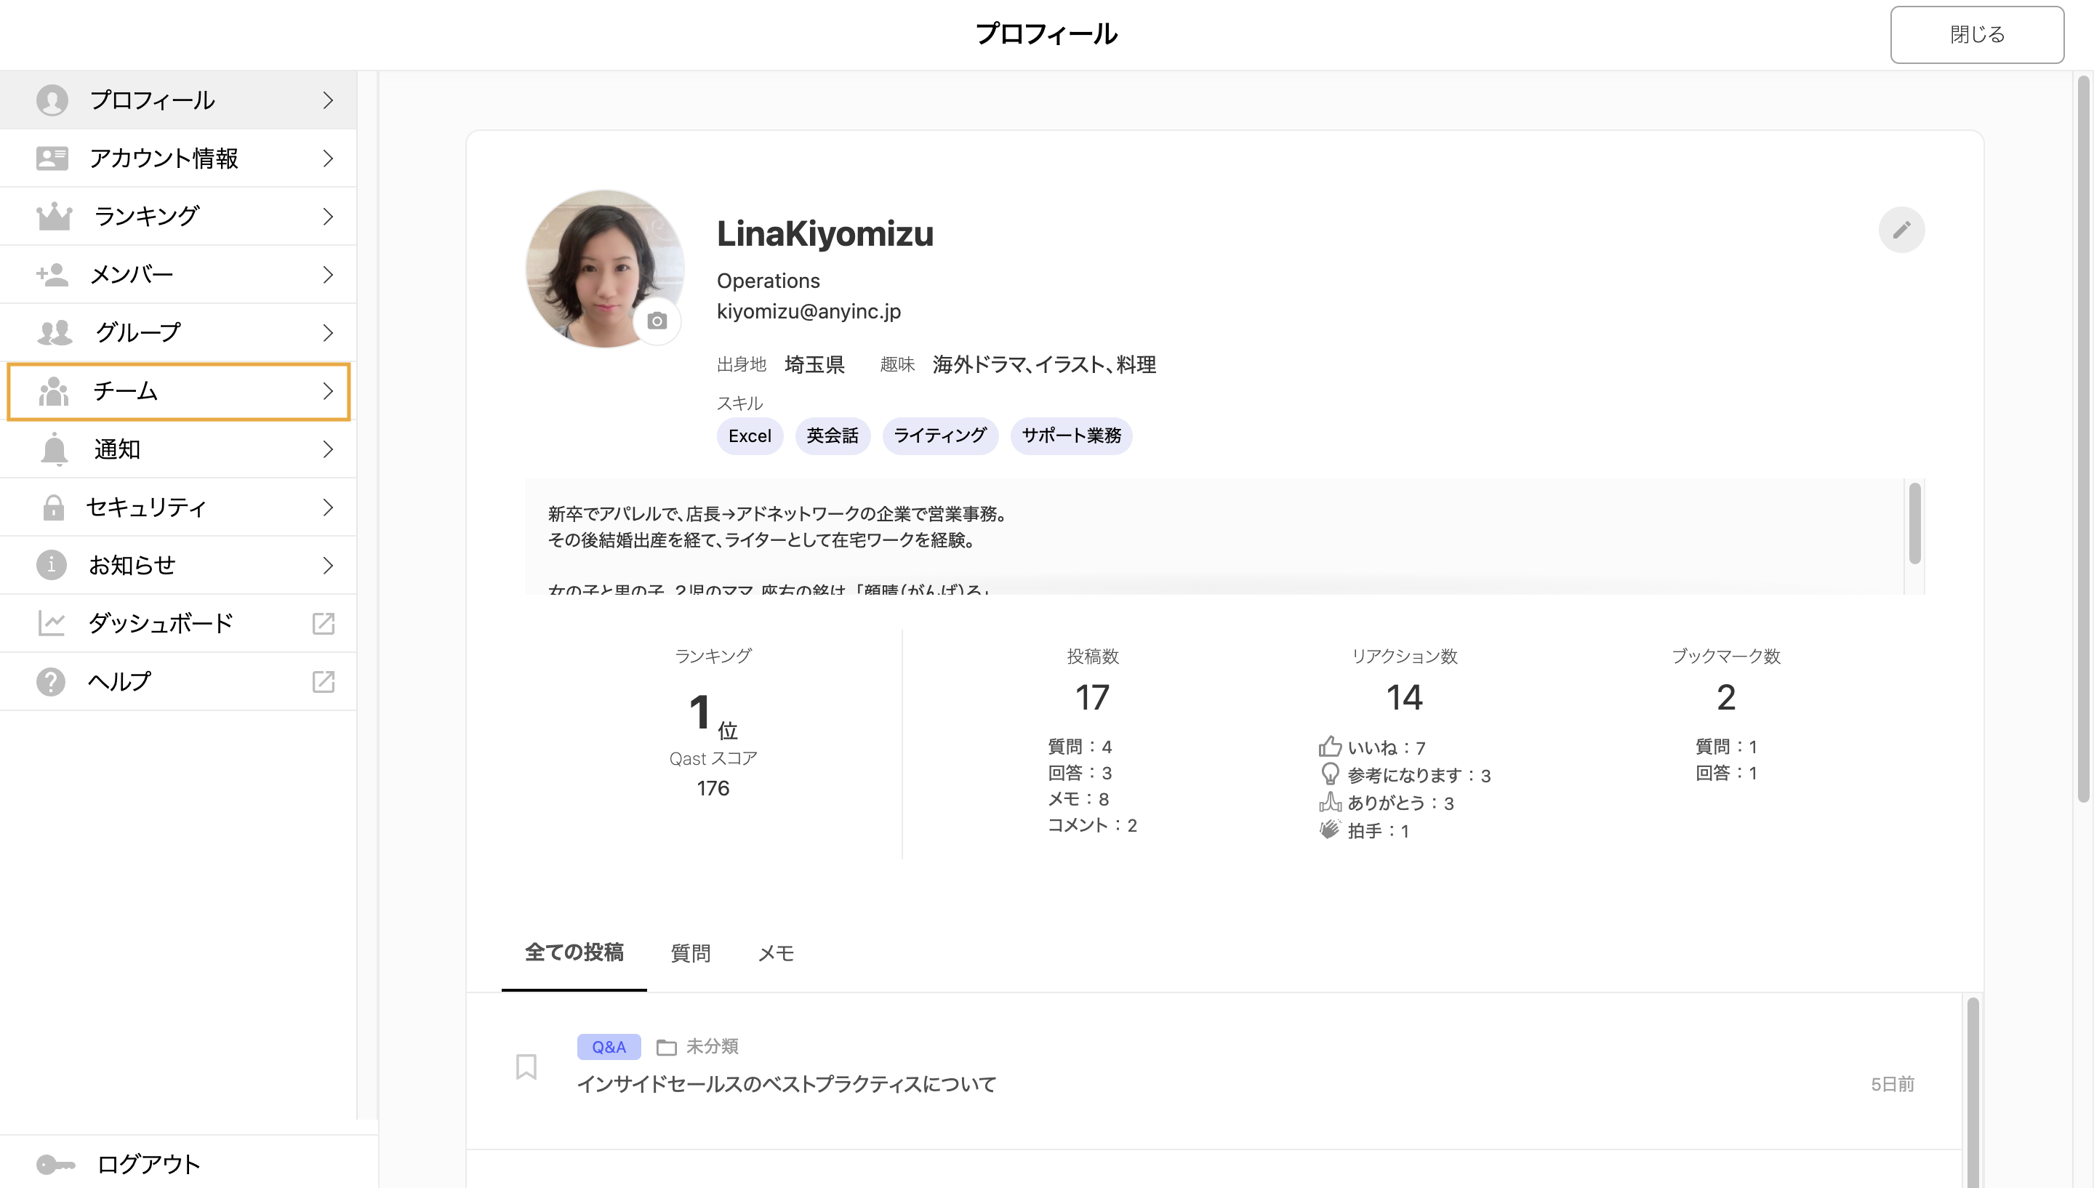This screenshot has width=2094, height=1188.
Task: Expand the グループ chevron
Action: (328, 332)
